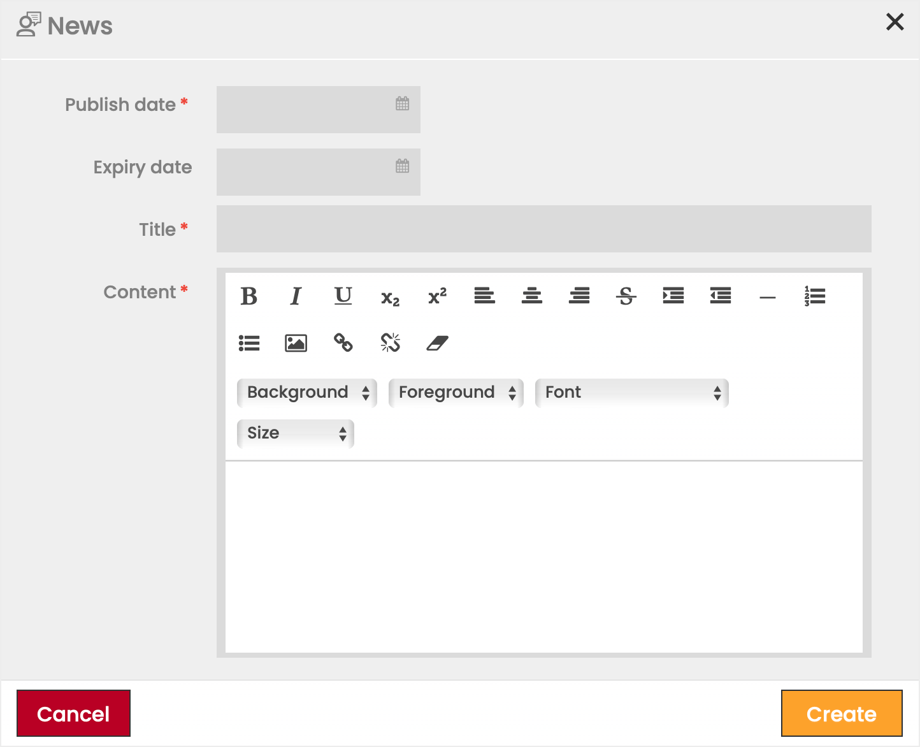Apply Italic formatting to text

296,296
